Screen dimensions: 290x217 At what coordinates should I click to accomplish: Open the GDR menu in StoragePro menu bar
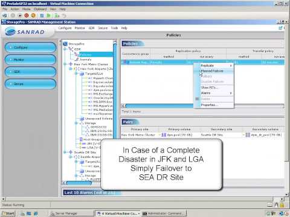(x=91, y=28)
